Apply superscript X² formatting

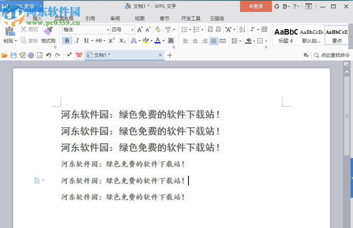pos(112,41)
